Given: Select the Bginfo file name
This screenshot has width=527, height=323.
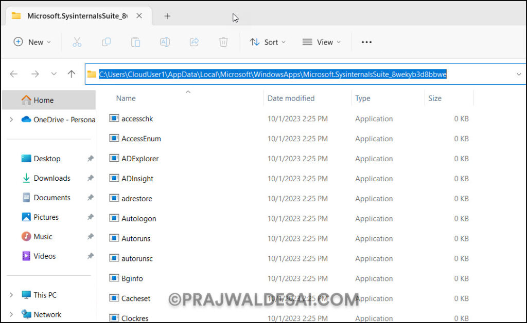Looking at the screenshot, I should pyautogui.click(x=132, y=278).
